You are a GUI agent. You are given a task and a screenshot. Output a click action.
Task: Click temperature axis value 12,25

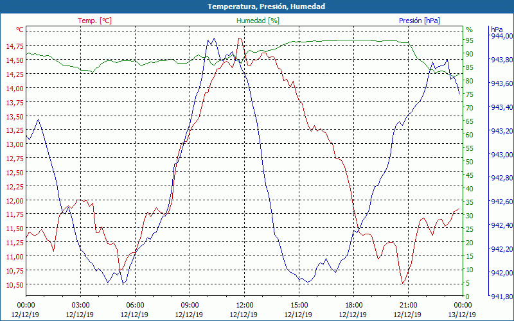(x=15, y=187)
